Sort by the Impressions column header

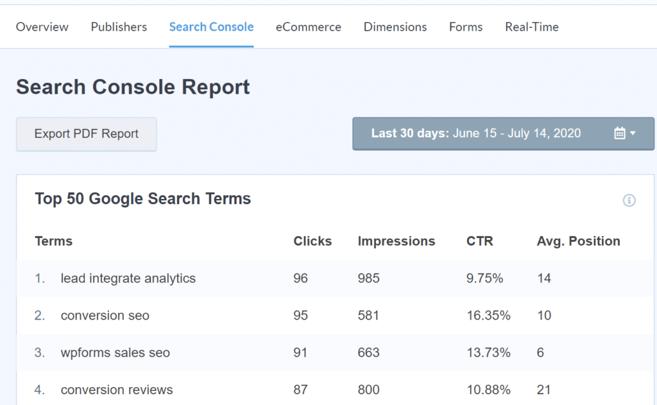pos(396,241)
